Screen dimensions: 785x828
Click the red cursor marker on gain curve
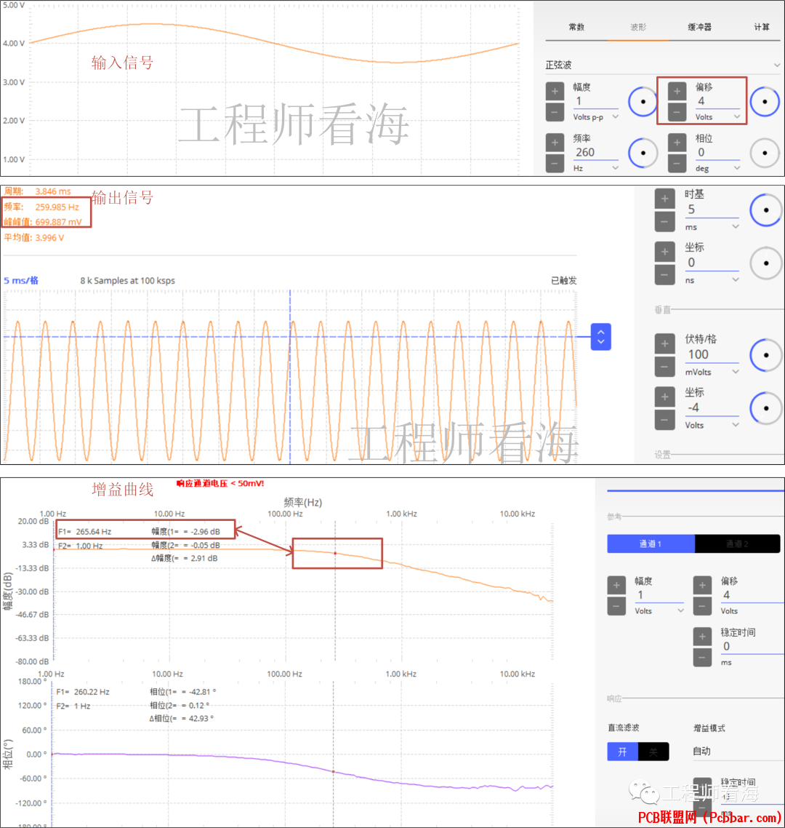point(335,554)
